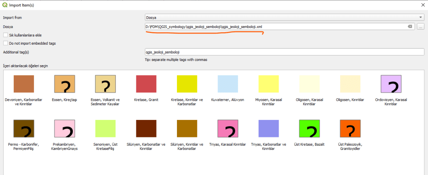The width and height of the screenshot is (428, 175).
Task: Select the Permo - Karbonifer, PermiyenFiliş symbol
Action: pos(23,130)
